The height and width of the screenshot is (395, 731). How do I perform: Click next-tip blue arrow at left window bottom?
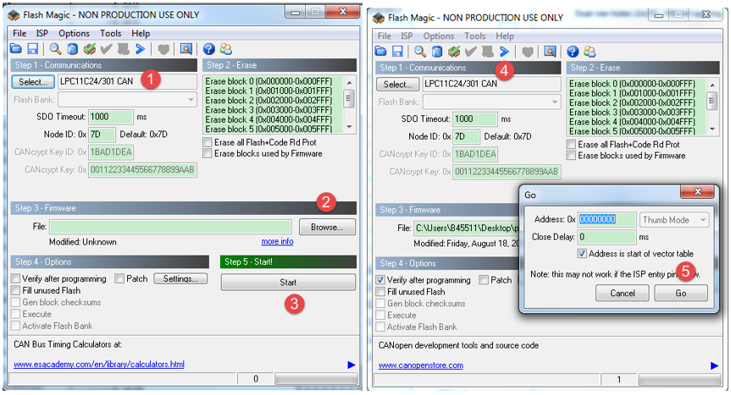[x=351, y=365]
